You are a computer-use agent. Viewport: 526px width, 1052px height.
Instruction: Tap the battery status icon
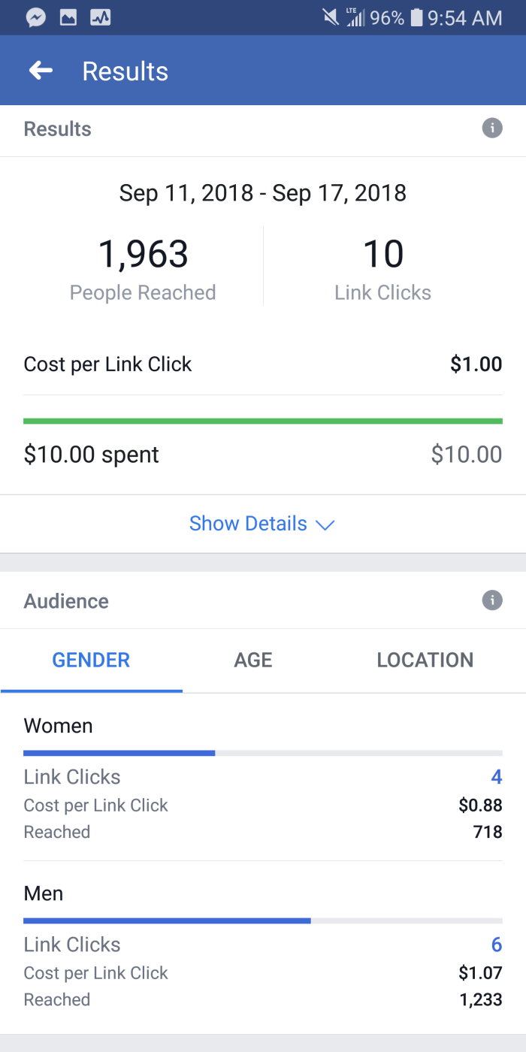tap(416, 17)
